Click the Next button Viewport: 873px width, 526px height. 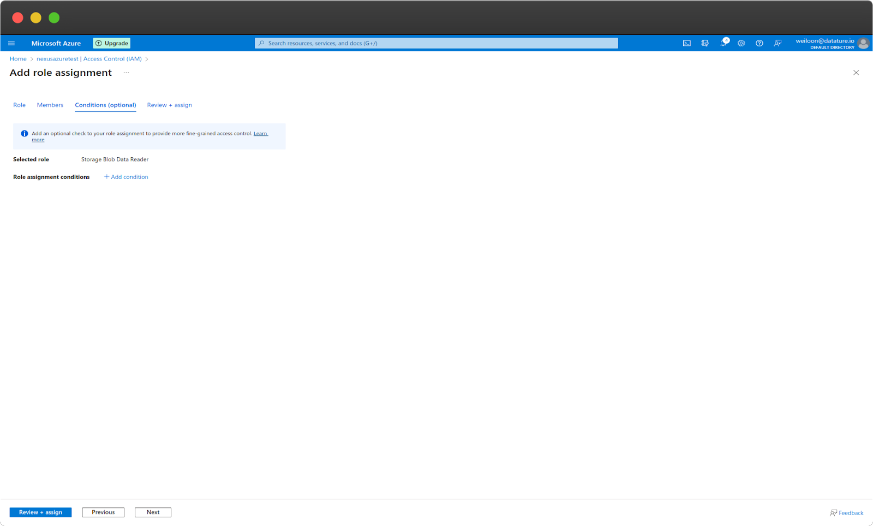point(153,512)
